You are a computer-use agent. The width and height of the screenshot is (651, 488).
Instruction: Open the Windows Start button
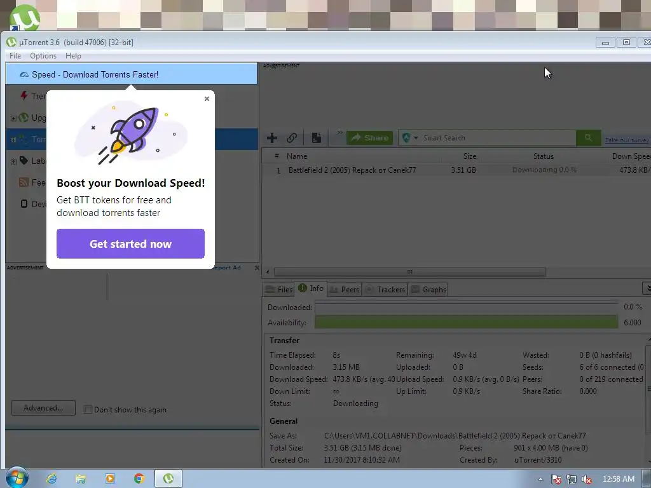pyautogui.click(x=16, y=478)
